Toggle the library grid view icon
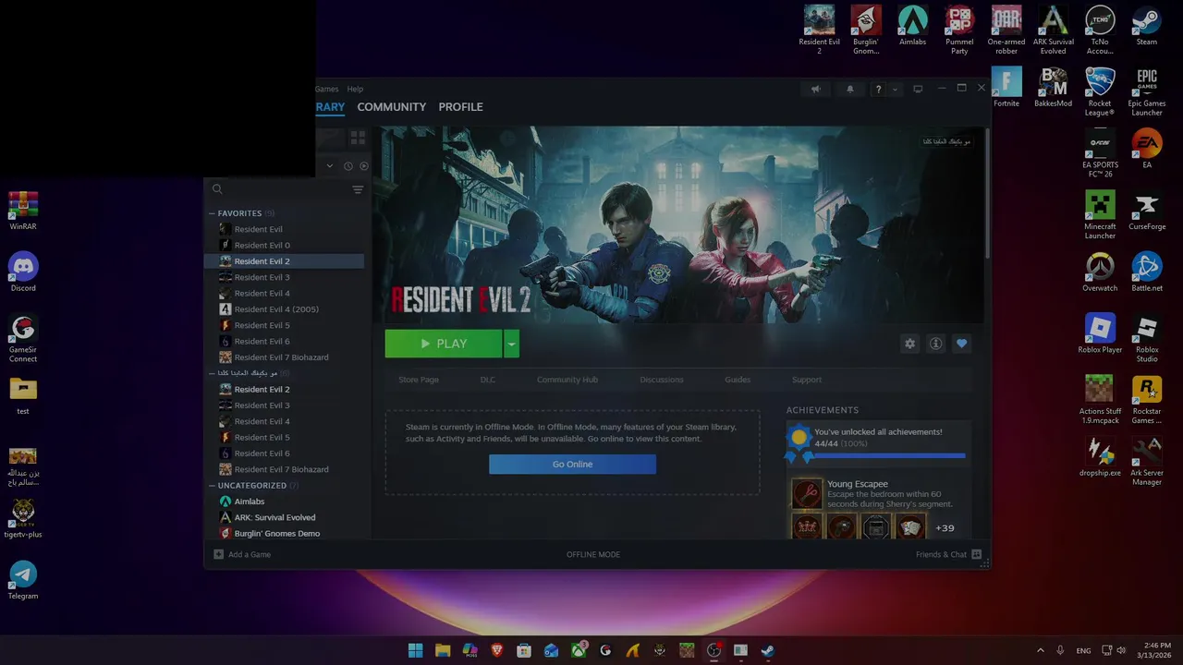Screen dimensions: 1183x665 358,138
